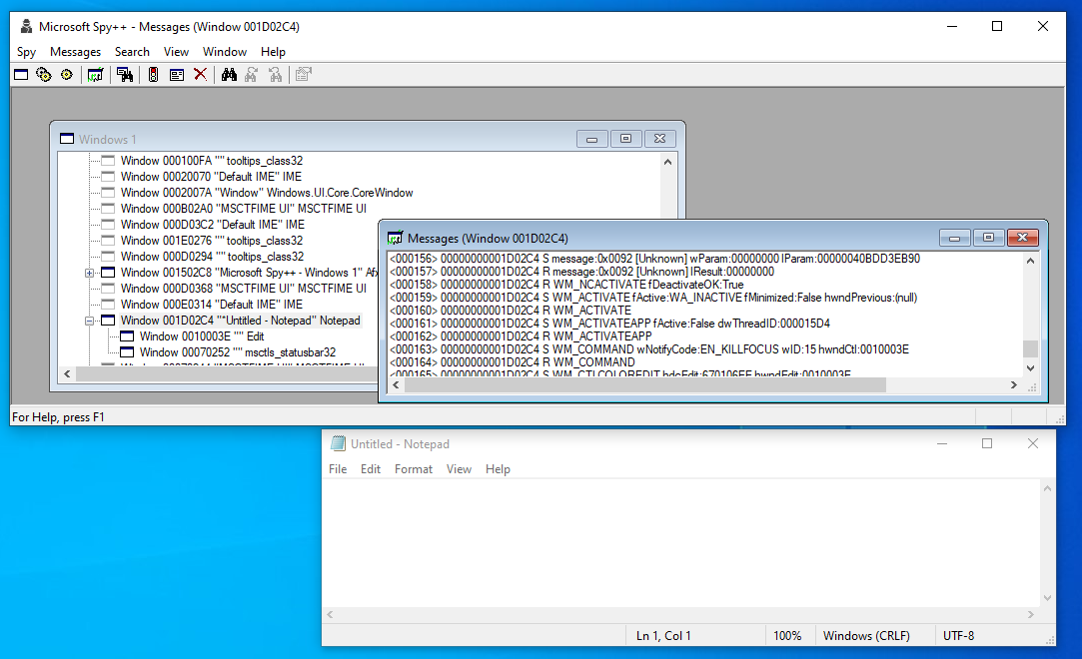Open the Spy++ View menu
The image size is (1082, 659).
[176, 52]
